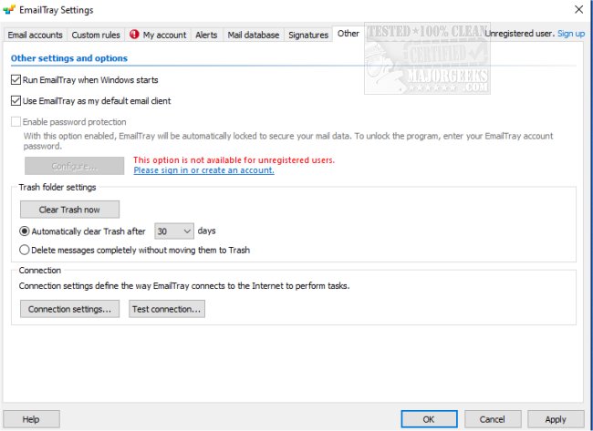Open the 30 days dropdown

click(x=174, y=231)
